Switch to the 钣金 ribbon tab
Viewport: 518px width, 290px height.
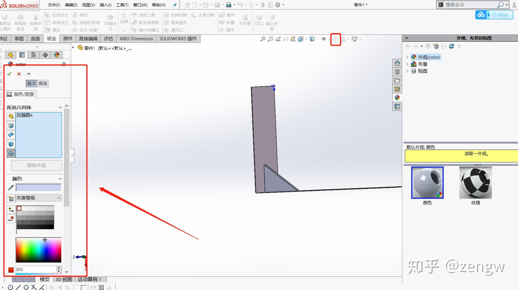click(x=52, y=38)
